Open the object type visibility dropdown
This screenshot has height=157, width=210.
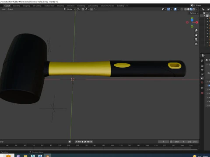point(164,9)
